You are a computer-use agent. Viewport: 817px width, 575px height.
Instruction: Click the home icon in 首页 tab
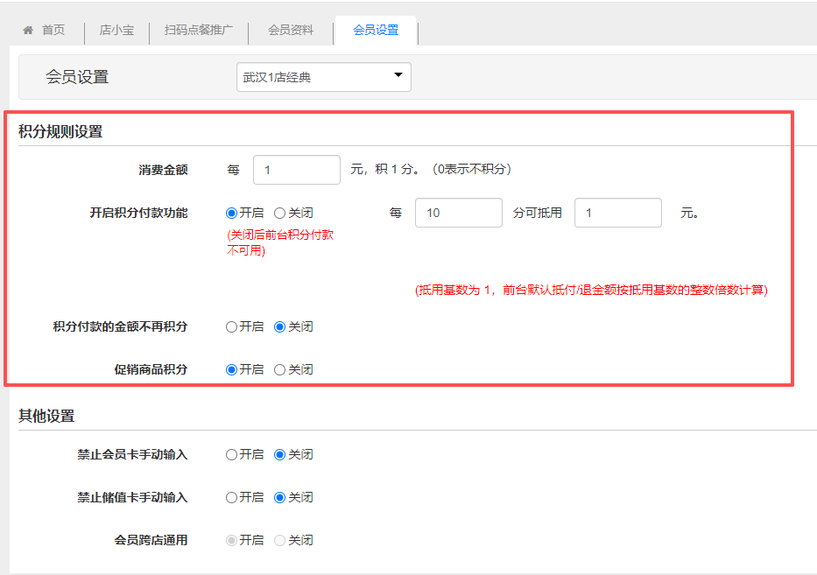(x=28, y=30)
